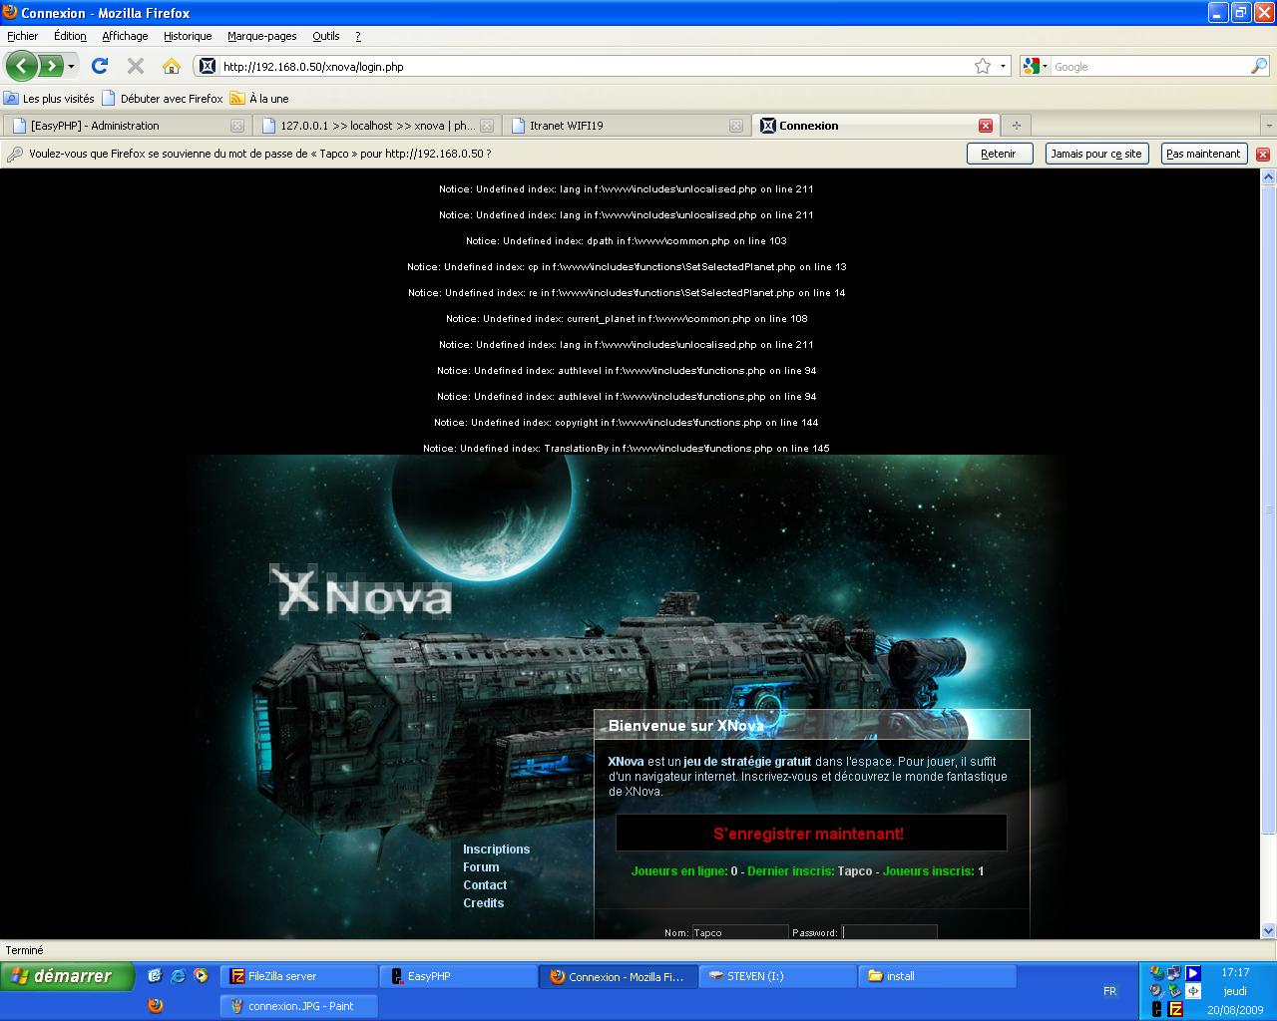Open the Édition menu
This screenshot has width=1277, height=1021.
coord(70,36)
